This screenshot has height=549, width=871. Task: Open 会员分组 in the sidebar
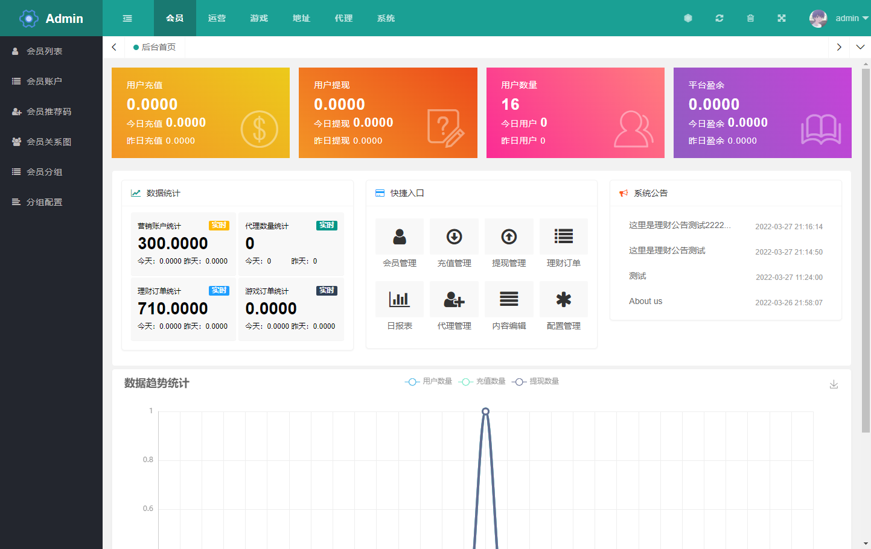(51, 172)
